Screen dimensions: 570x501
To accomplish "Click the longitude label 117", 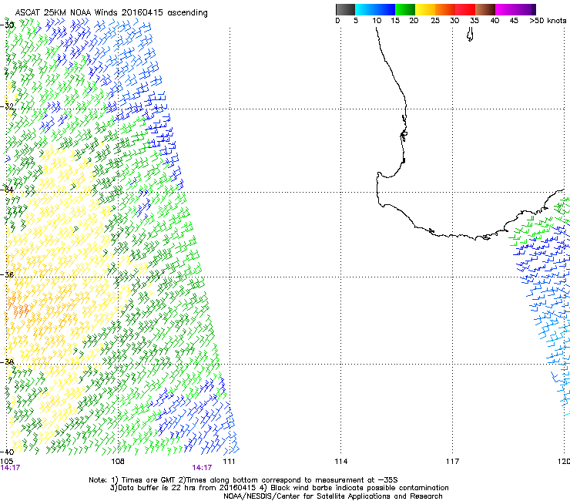I will pos(452,462).
